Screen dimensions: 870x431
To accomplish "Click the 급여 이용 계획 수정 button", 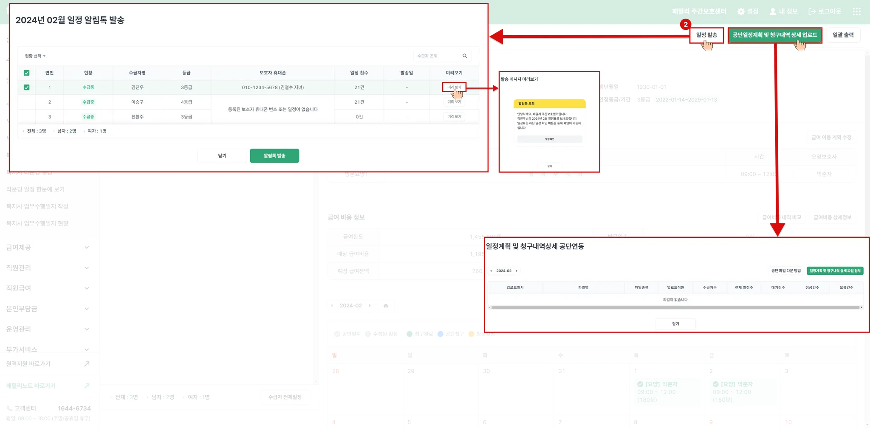I will [831, 138].
